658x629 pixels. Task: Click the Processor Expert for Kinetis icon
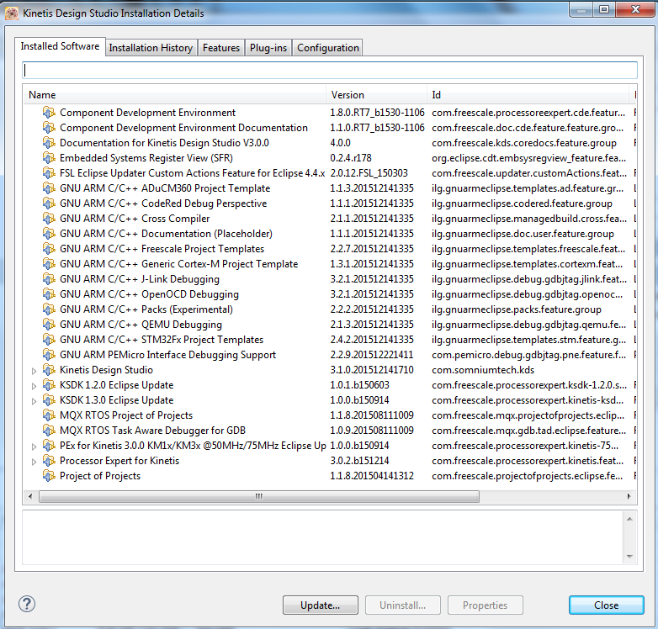tap(49, 461)
